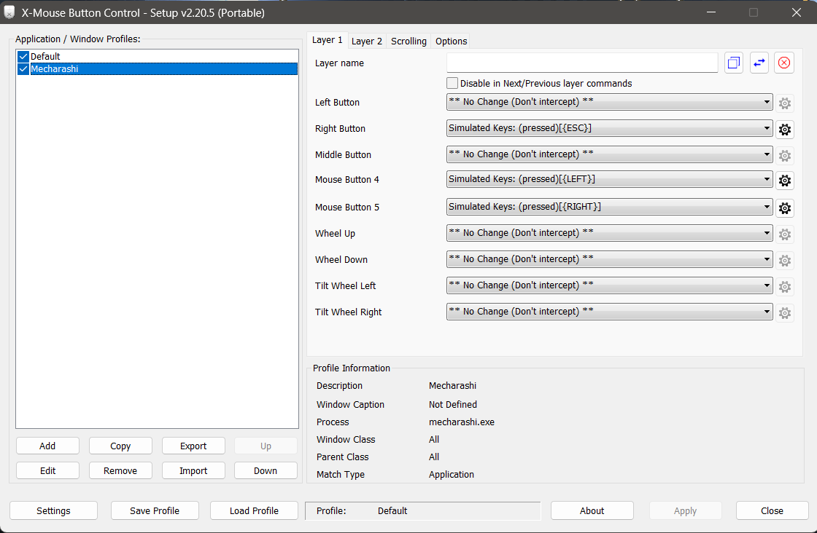817x533 pixels.
Task: Uncheck the Mecharashi profile checkbox
Action: point(23,69)
